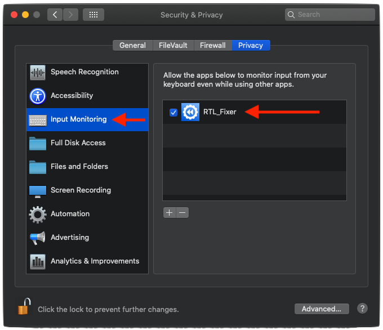The height and width of the screenshot is (330, 383).
Task: Focus the Search field
Action: [329, 15]
